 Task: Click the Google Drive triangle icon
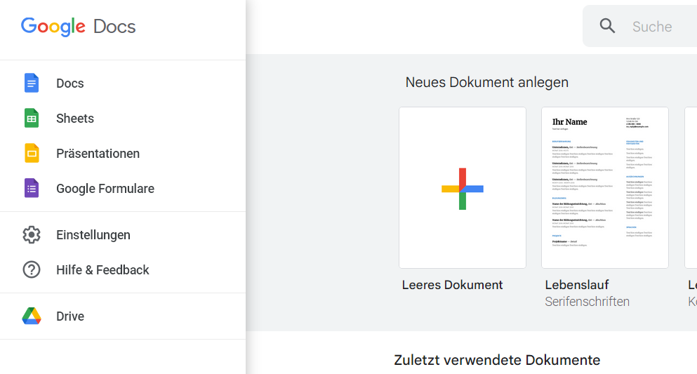point(32,316)
